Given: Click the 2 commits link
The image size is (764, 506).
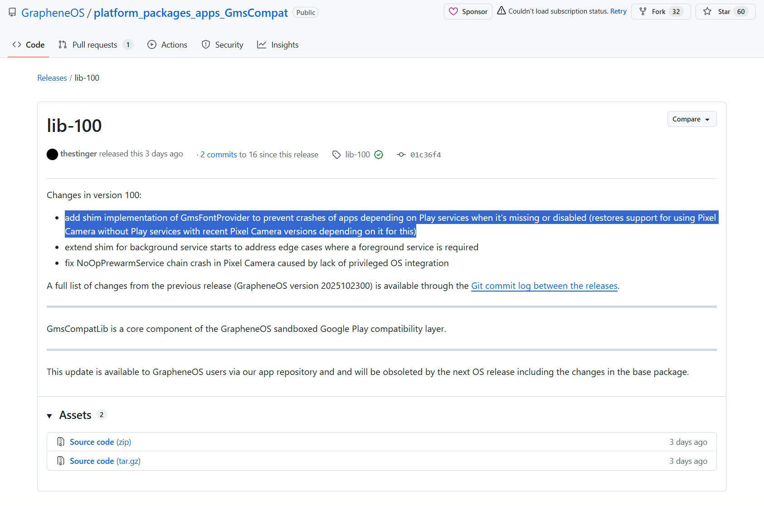Looking at the screenshot, I should pyautogui.click(x=219, y=155).
